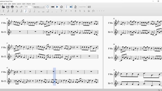Switch to voice 3
The height and width of the screenshot is (91, 162).
pos(102,11)
